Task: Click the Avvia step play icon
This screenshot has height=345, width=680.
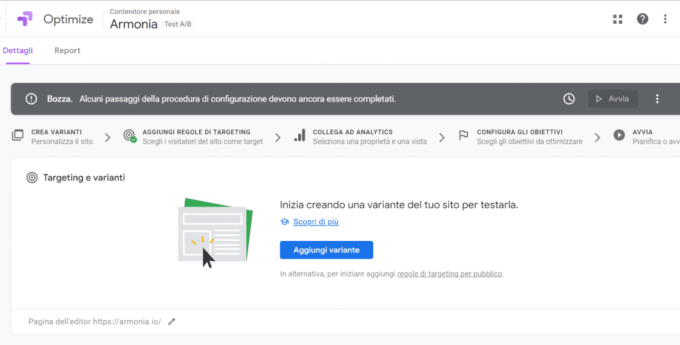Action: 619,135
